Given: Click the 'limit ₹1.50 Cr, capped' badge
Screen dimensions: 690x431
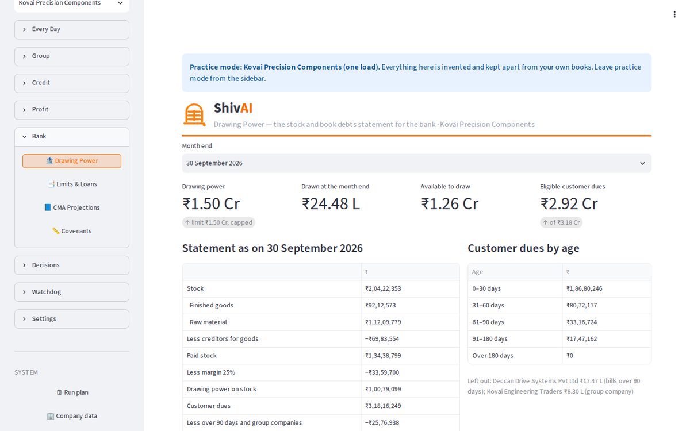Looking at the screenshot, I should [x=218, y=222].
